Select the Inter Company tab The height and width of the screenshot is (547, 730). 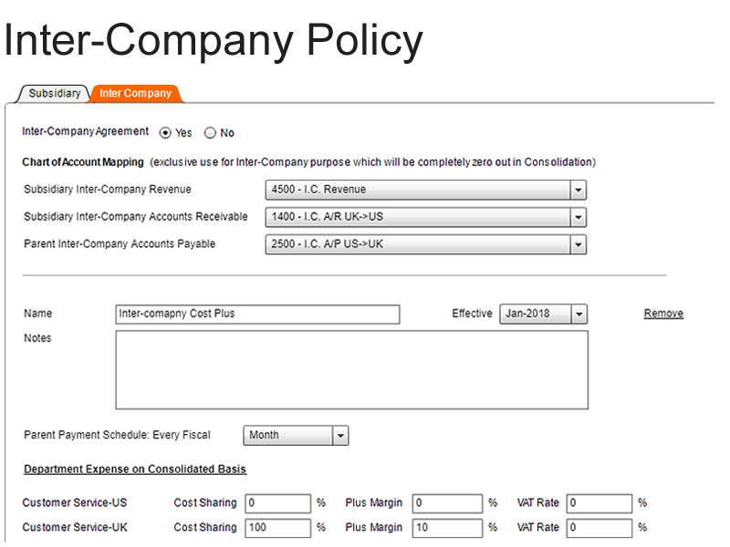135,93
